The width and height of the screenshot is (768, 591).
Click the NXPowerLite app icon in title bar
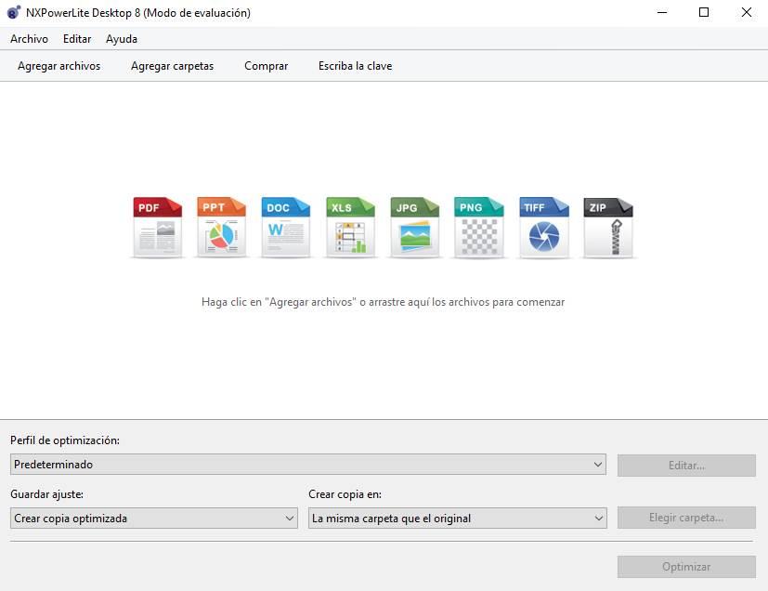(14, 12)
